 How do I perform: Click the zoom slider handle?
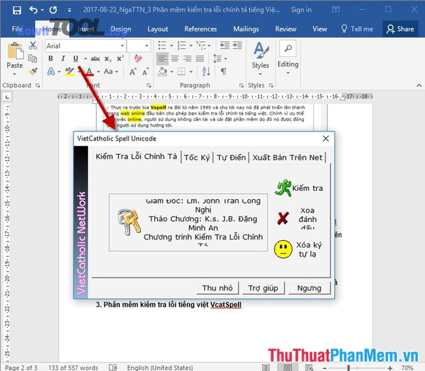348,368
